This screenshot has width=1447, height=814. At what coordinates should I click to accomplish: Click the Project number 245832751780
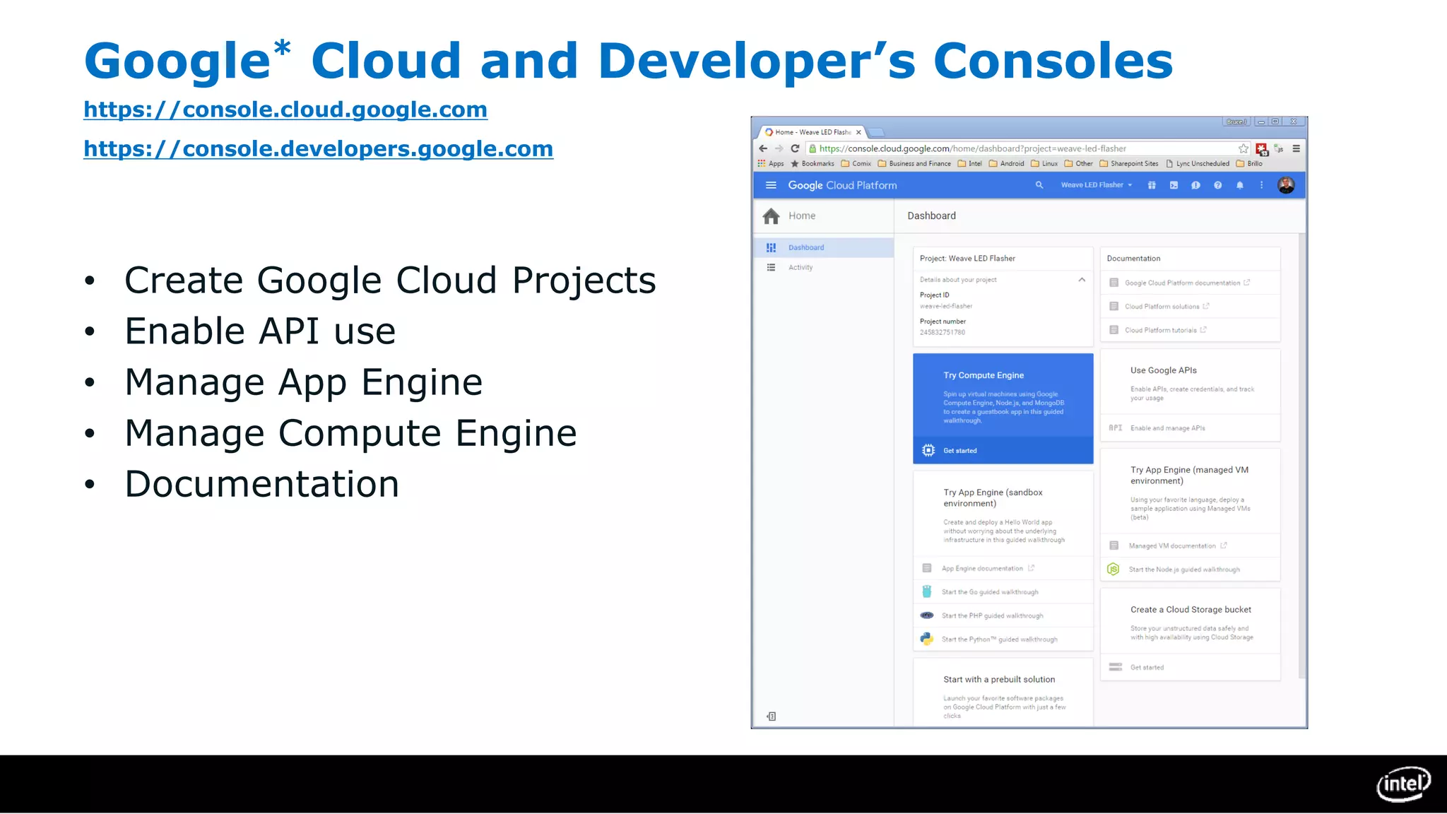943,332
